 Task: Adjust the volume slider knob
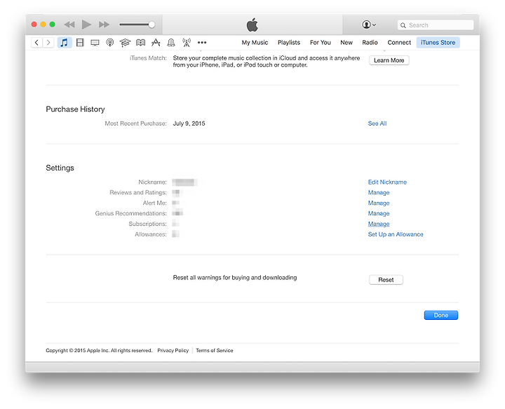pos(151,25)
